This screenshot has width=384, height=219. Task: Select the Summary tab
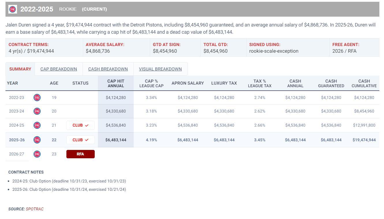point(20,69)
